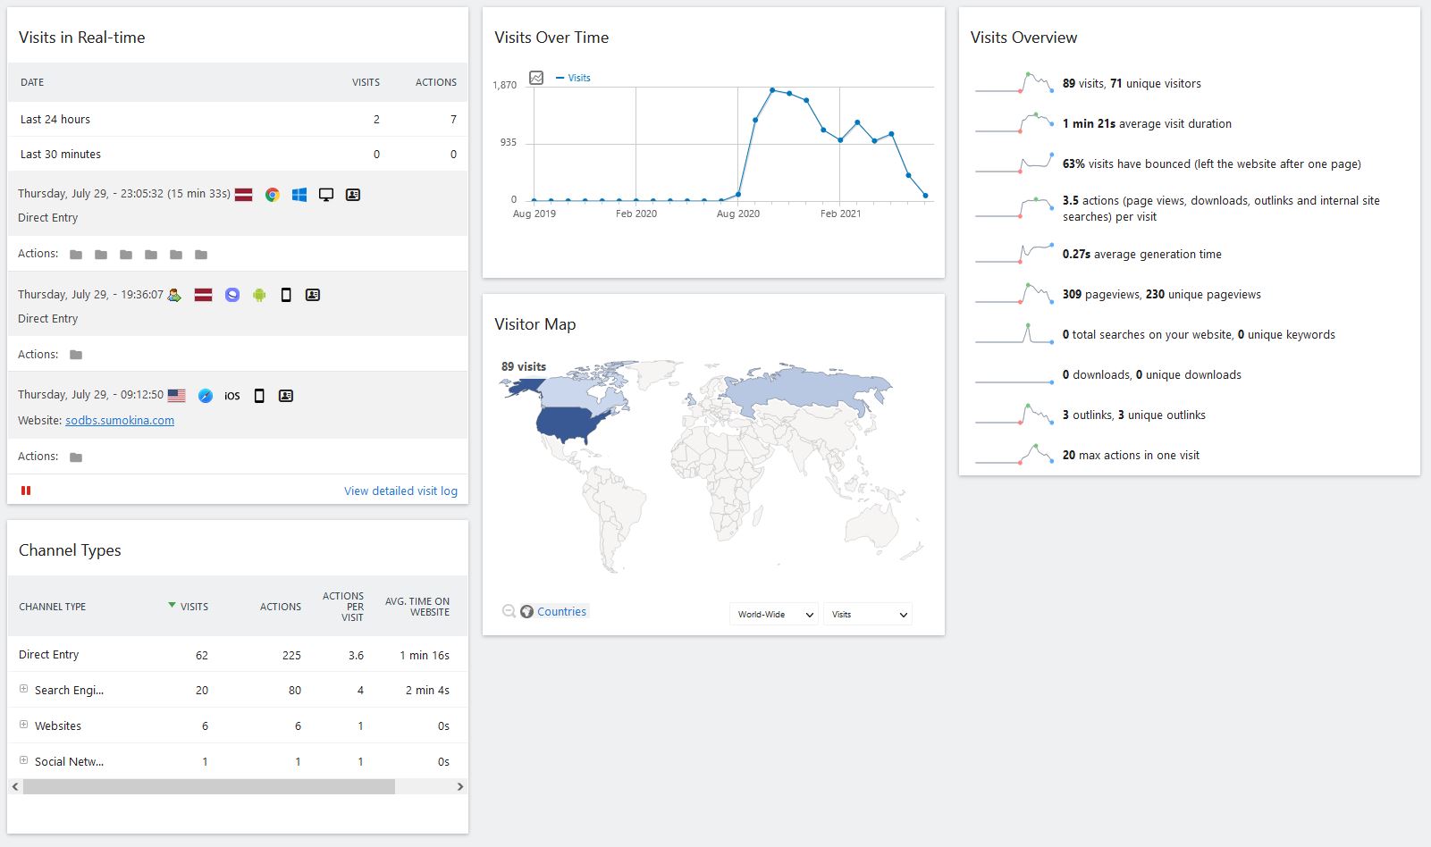This screenshot has width=1431, height=847.
Task: Click the sparkline for average visit duration
Action: point(1014,123)
